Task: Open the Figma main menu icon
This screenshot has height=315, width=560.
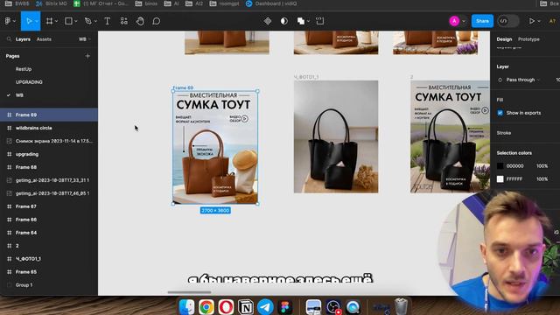Action: pyautogui.click(x=8, y=21)
